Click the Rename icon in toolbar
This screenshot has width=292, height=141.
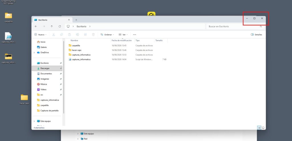pyautogui.click(x=78, y=34)
